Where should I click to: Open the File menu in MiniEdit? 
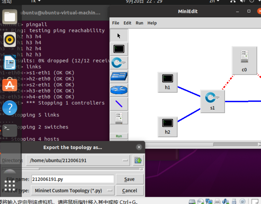tap(115, 23)
